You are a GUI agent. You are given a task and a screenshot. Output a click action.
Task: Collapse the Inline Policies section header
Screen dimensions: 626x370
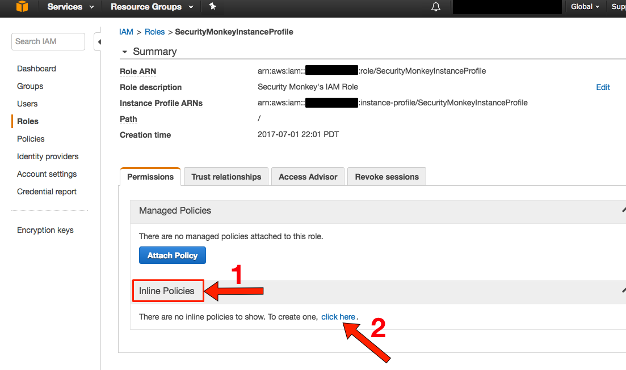[377, 292]
